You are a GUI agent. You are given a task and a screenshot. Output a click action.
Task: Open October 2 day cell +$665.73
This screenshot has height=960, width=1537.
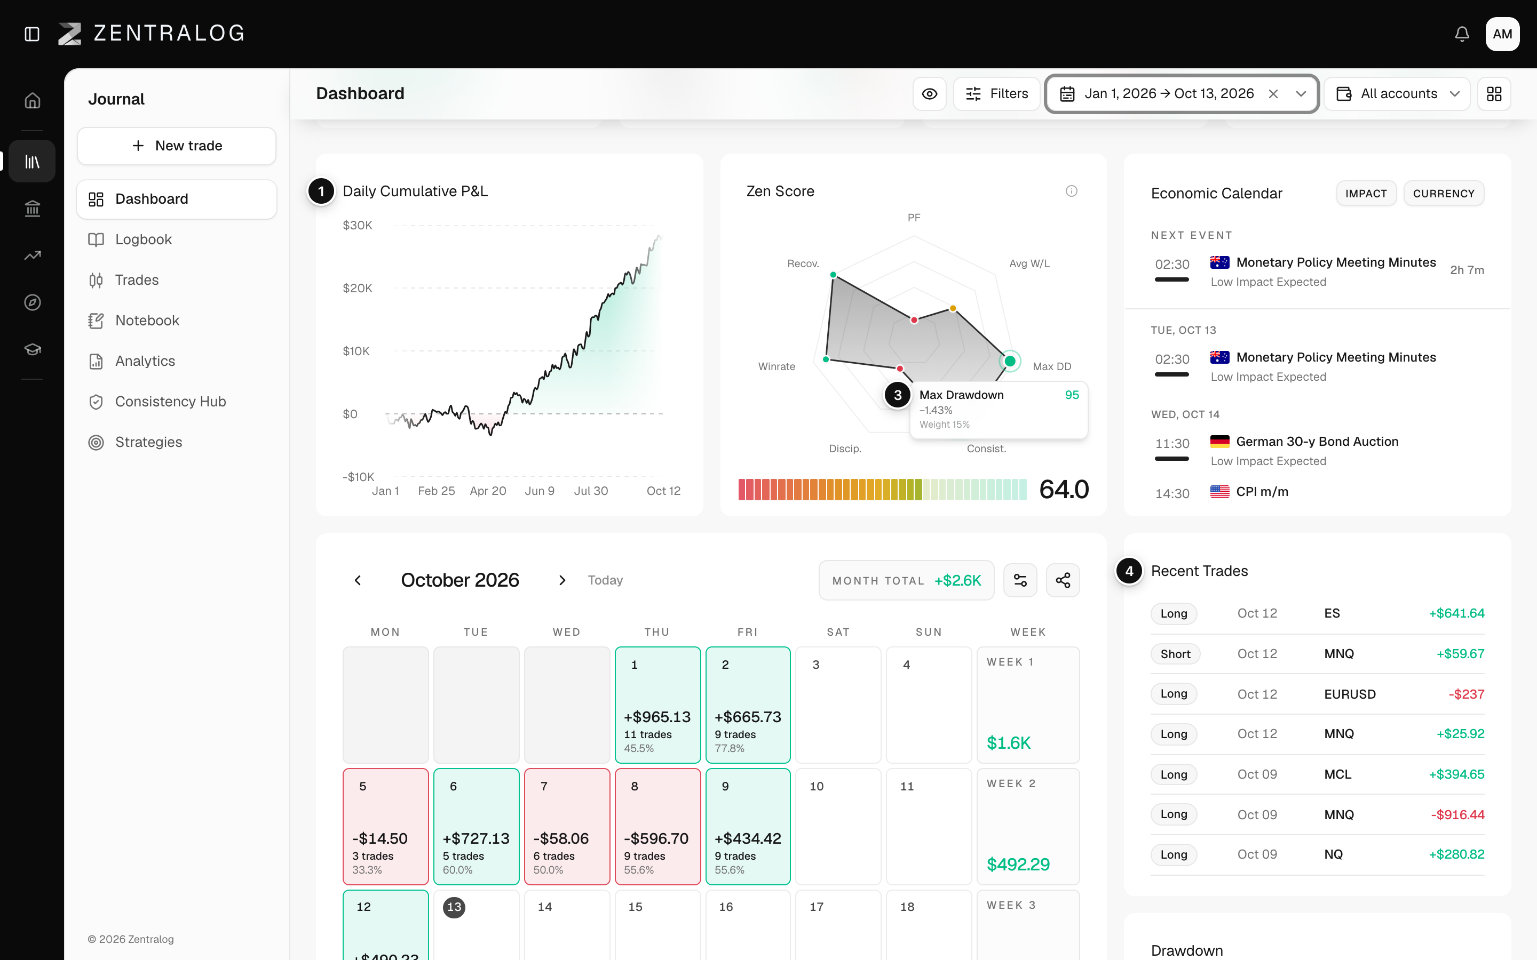(748, 705)
